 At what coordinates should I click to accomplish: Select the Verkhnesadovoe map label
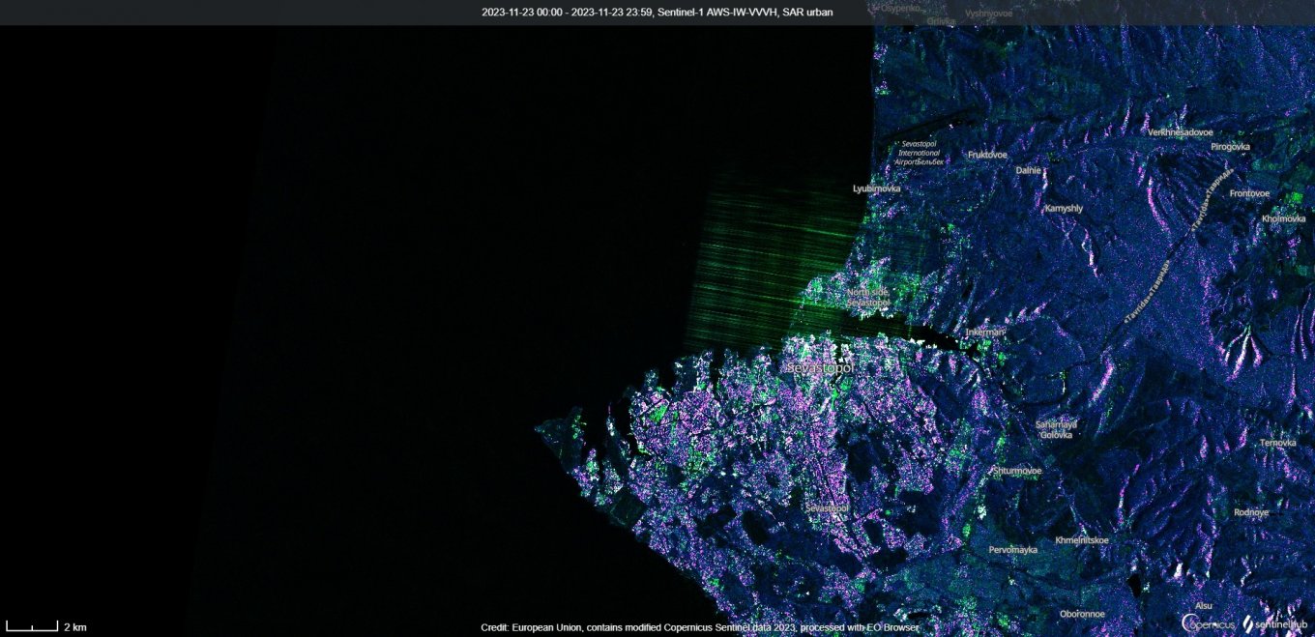(x=1180, y=132)
